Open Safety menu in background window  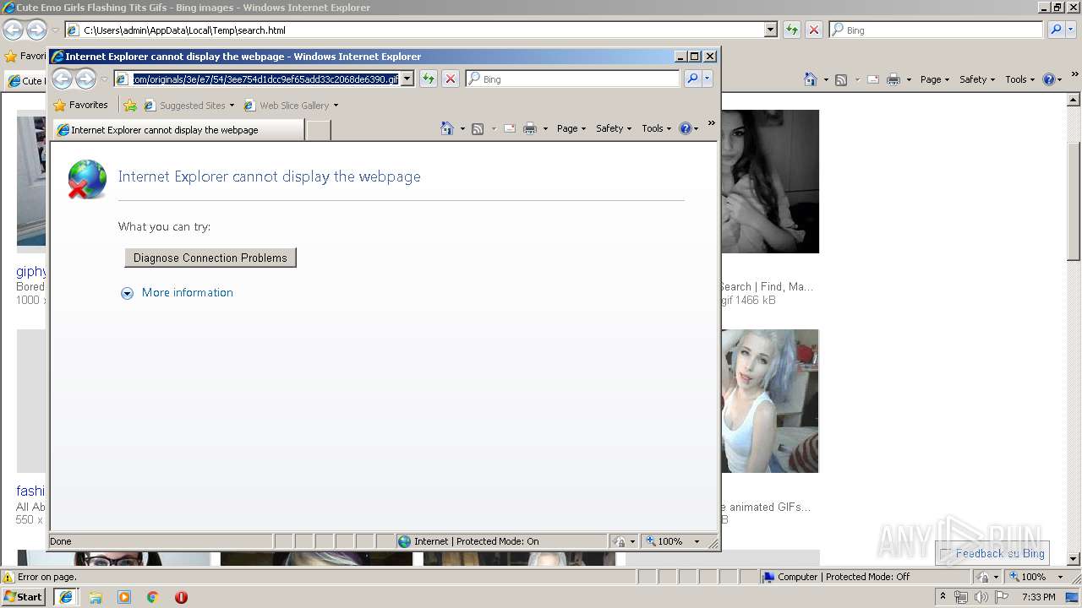pyautogui.click(x=977, y=79)
